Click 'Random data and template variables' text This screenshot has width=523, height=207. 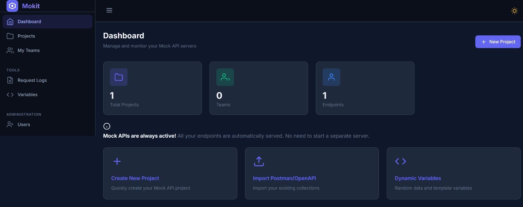[x=433, y=188]
